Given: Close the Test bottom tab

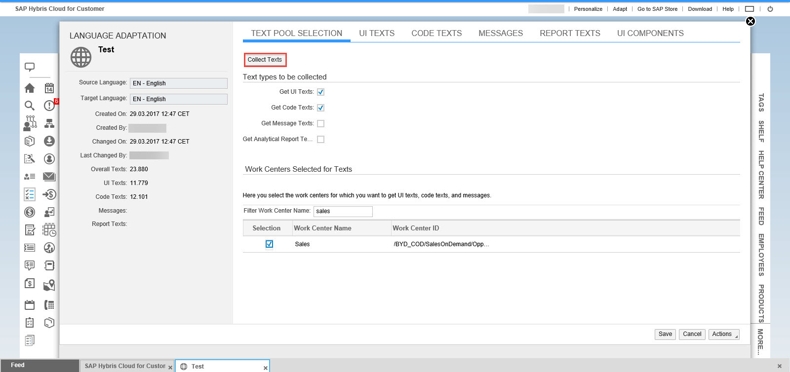Looking at the screenshot, I should coord(266,368).
